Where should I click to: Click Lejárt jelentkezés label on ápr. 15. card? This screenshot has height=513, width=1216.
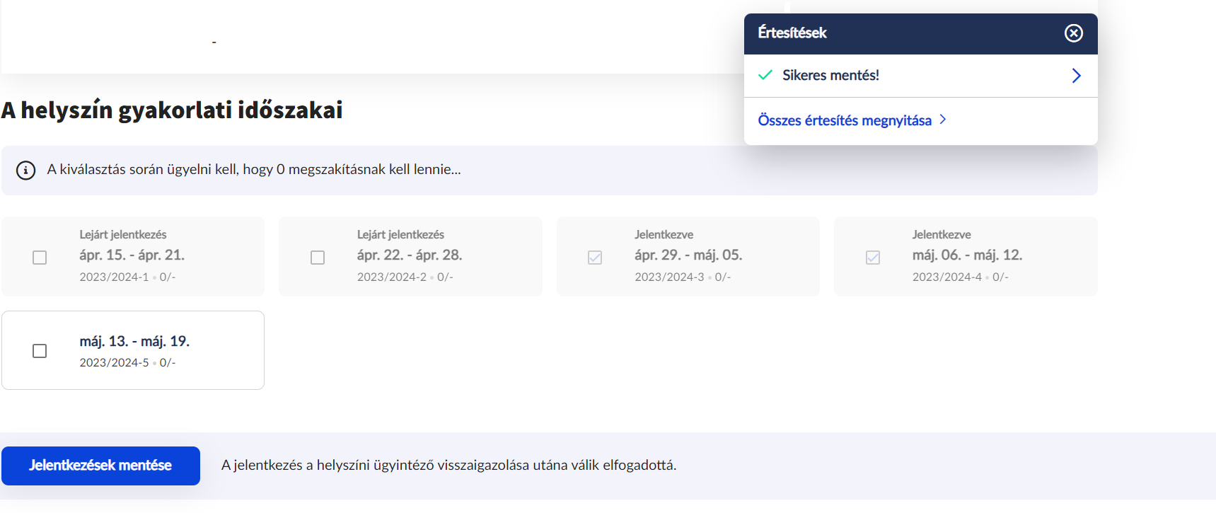(x=123, y=235)
